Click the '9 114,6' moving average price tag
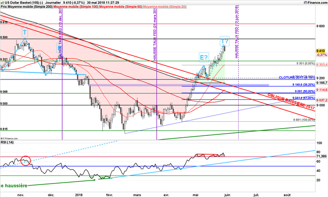 [322, 90]
